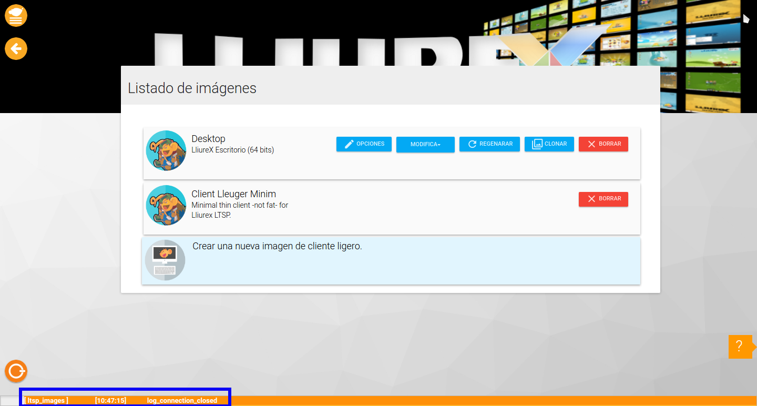Click the Desktop image title text
This screenshot has height=406, width=757.
(208, 139)
